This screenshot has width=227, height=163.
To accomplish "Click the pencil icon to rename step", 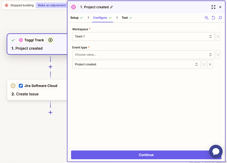I will click(112, 7).
